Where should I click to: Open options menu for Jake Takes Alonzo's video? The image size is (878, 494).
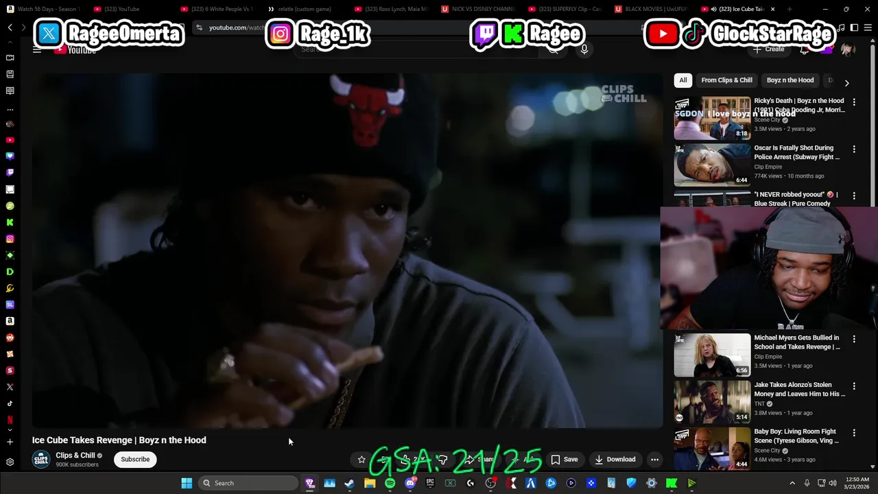pyautogui.click(x=854, y=386)
